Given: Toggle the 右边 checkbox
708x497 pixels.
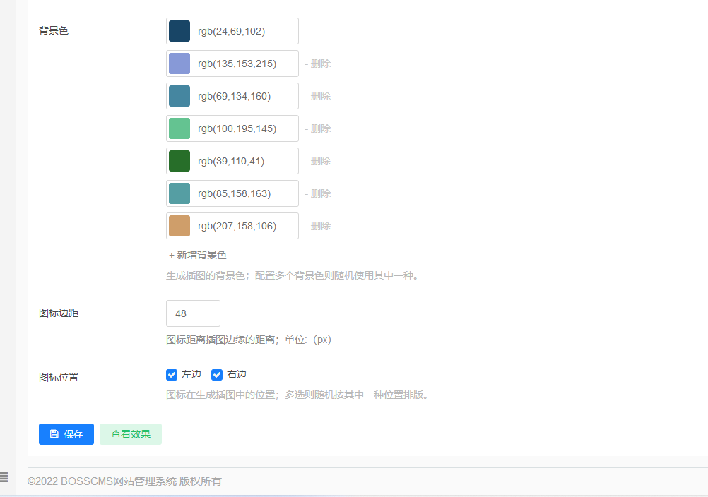Looking at the screenshot, I should coord(217,375).
